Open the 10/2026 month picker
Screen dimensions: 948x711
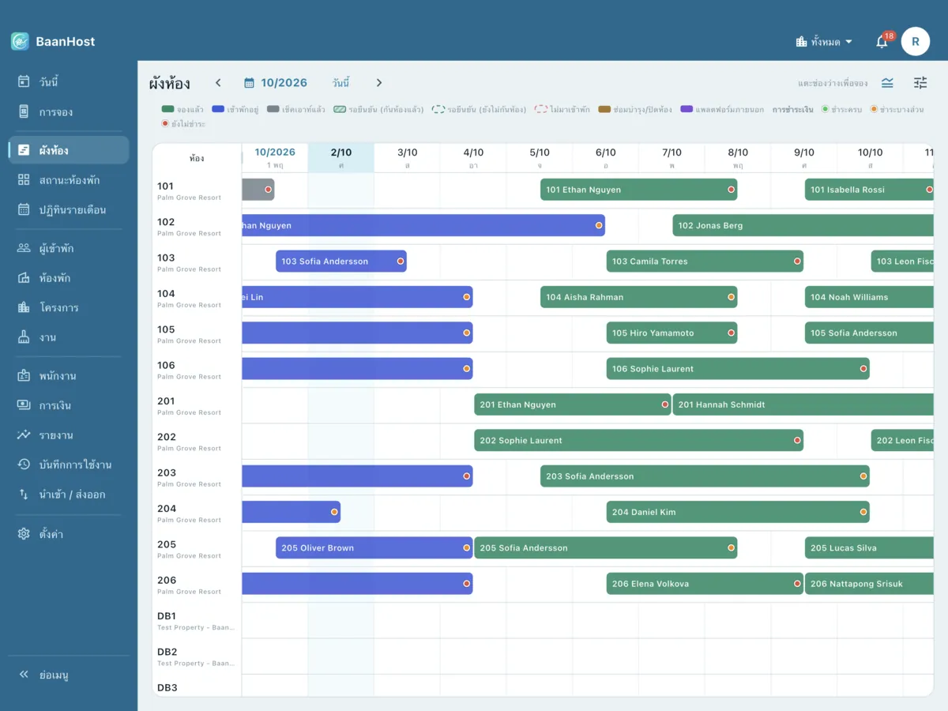click(x=276, y=83)
